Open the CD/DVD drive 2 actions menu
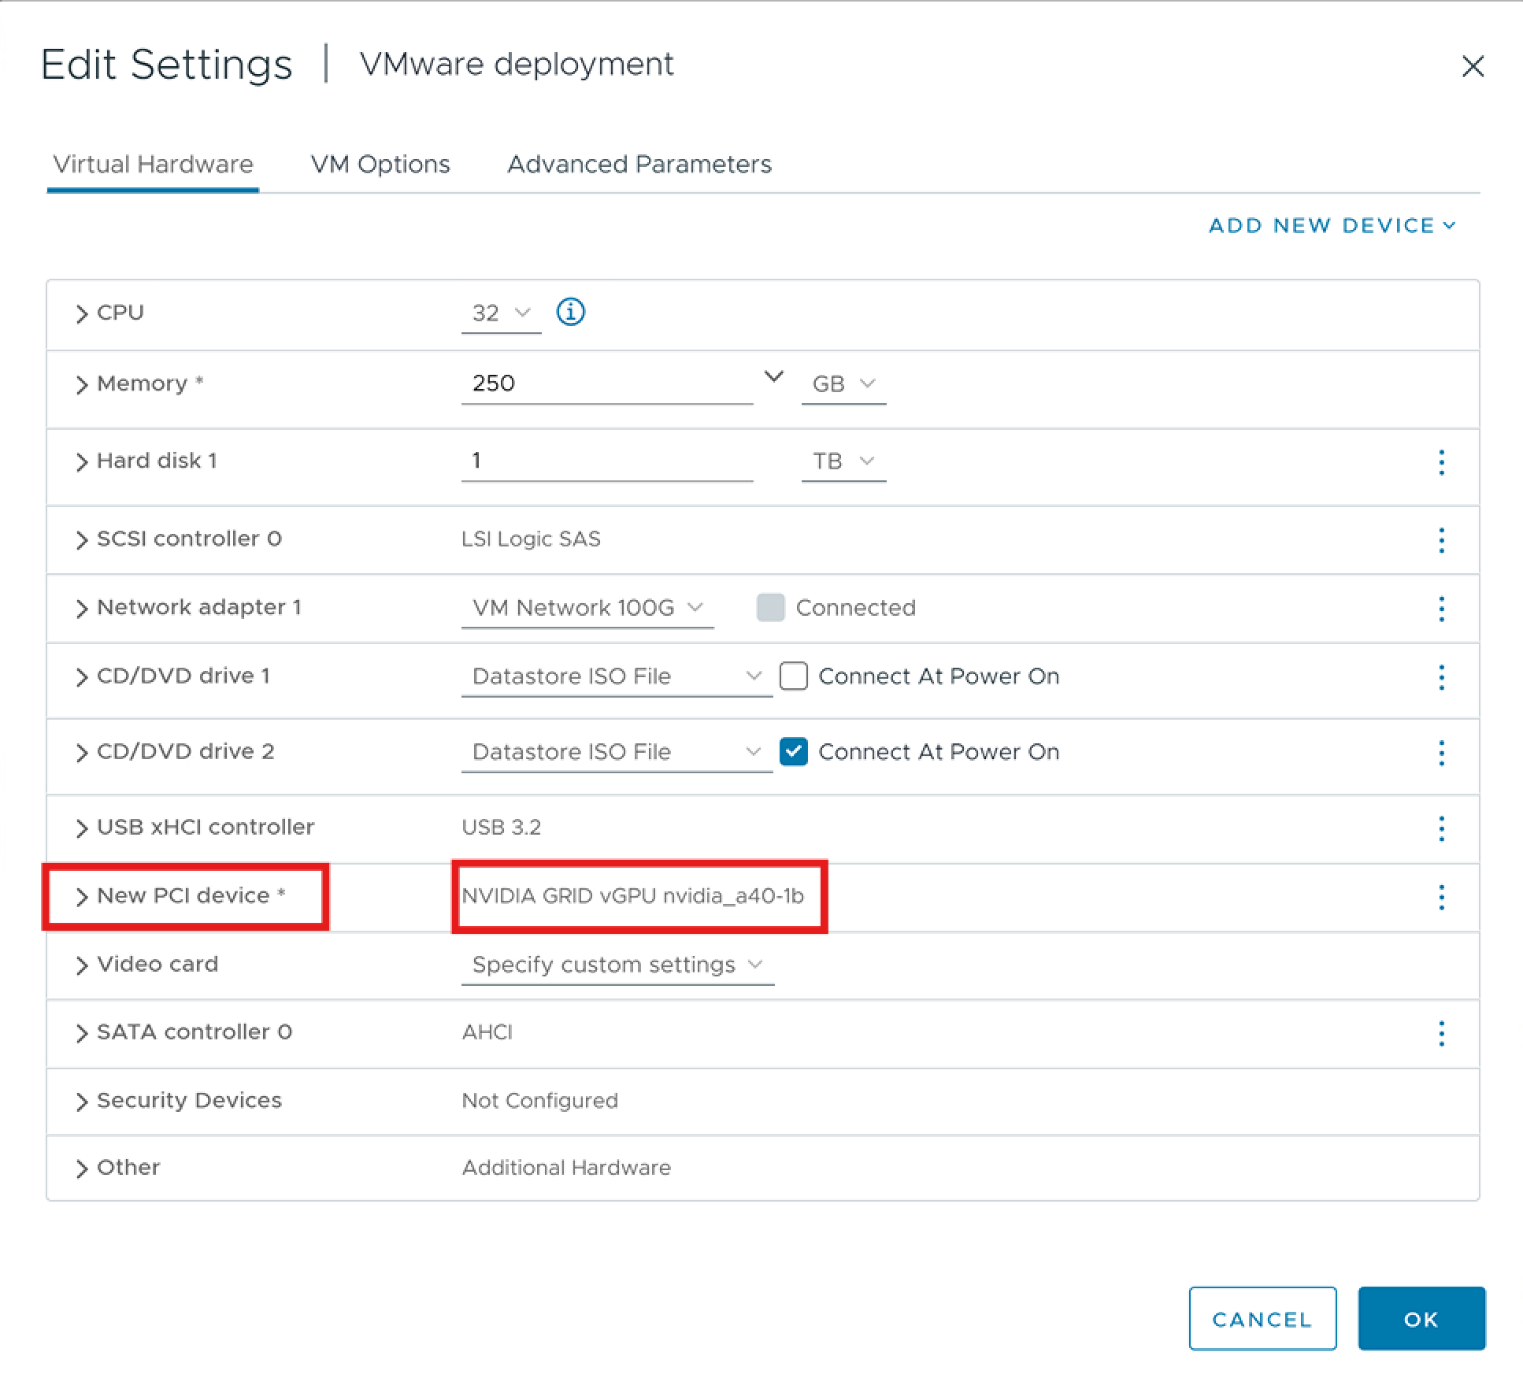 (x=1441, y=754)
